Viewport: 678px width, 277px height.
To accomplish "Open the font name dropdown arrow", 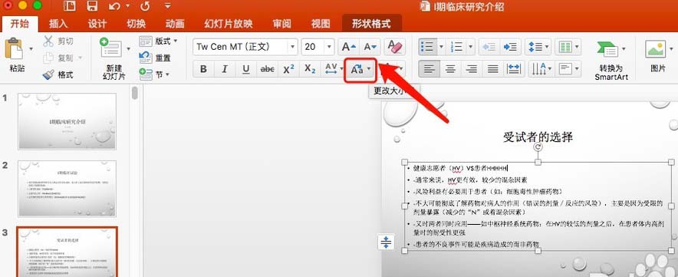I will point(293,47).
